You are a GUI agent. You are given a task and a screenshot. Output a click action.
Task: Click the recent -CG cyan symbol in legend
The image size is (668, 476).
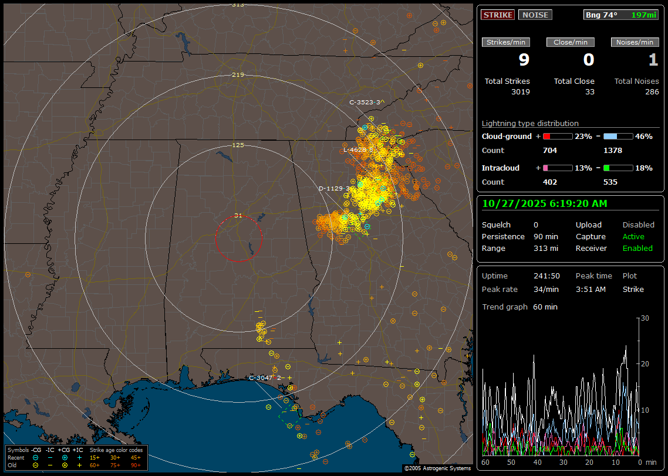click(36, 457)
